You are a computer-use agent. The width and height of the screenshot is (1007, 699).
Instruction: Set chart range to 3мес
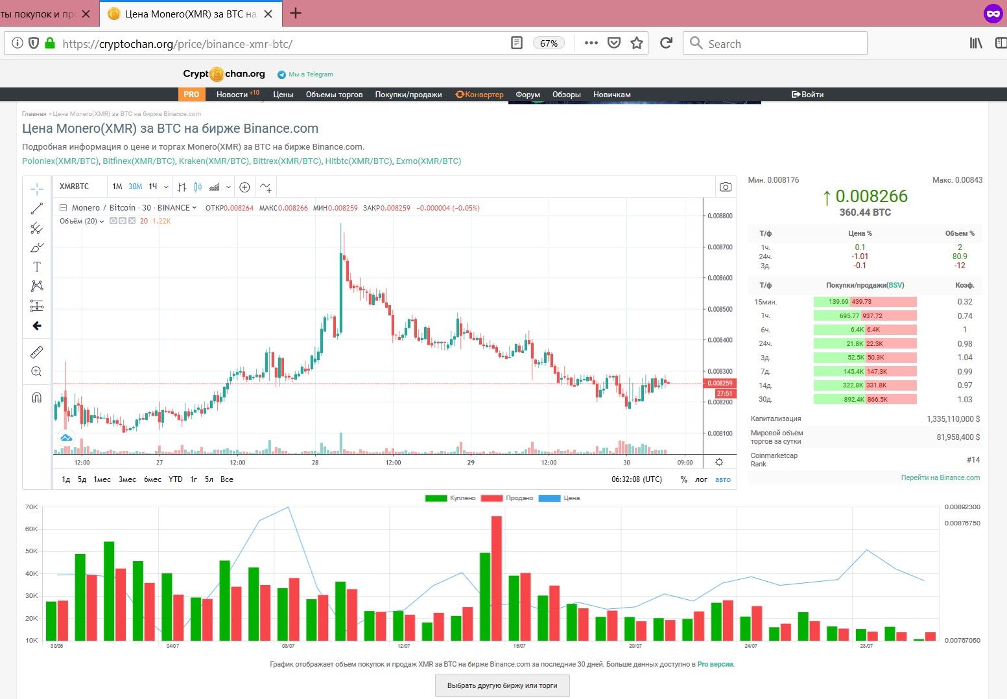pyautogui.click(x=127, y=479)
